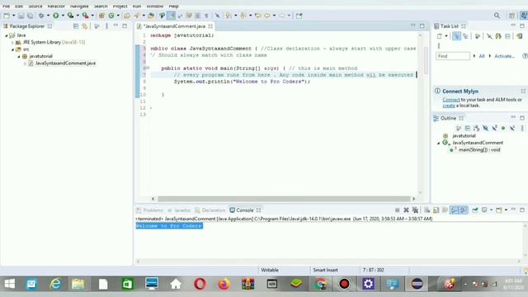
Task: Click Remove All Terminated Launches icon
Action: point(415,210)
